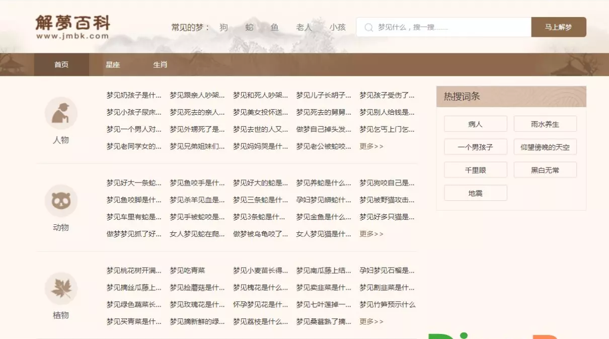Select the 雨水养生 hot search tag
The image size is (609, 339).
click(545, 124)
